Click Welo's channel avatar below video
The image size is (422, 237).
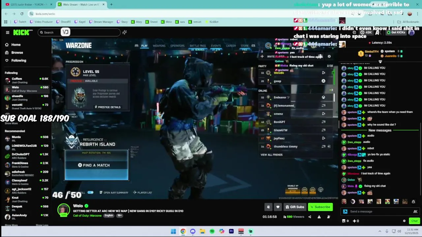point(64,210)
